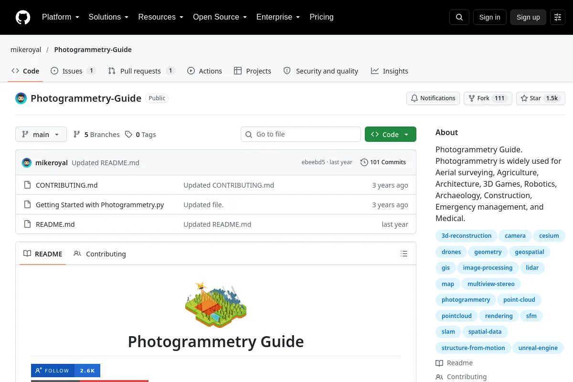Open the mikeroyal owner link in breadcrumb
Image resolution: width=573 pixels, height=382 pixels.
coord(26,50)
